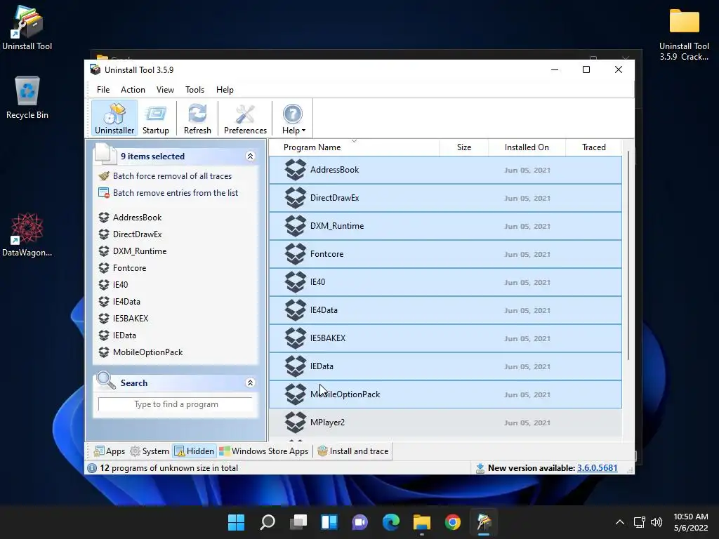Screen dimensions: 719x539
Task: Open the DataWagon desktop shortcut
Action: (27, 234)
